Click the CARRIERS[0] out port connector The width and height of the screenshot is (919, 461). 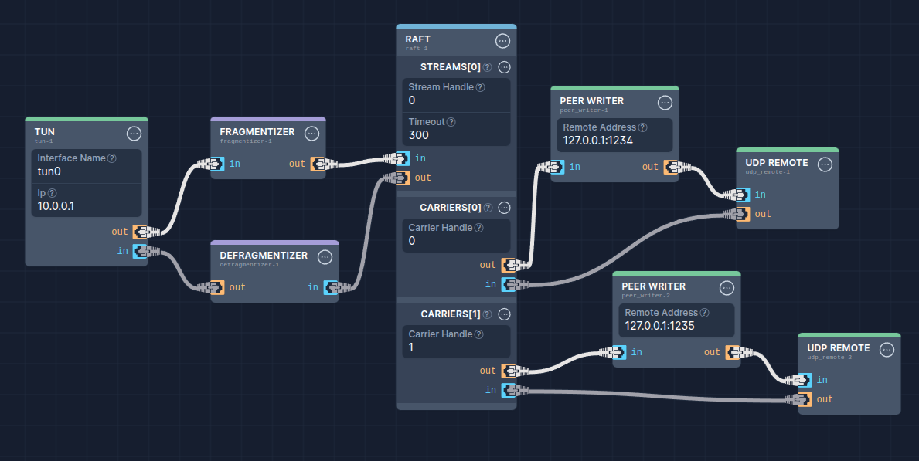(509, 265)
